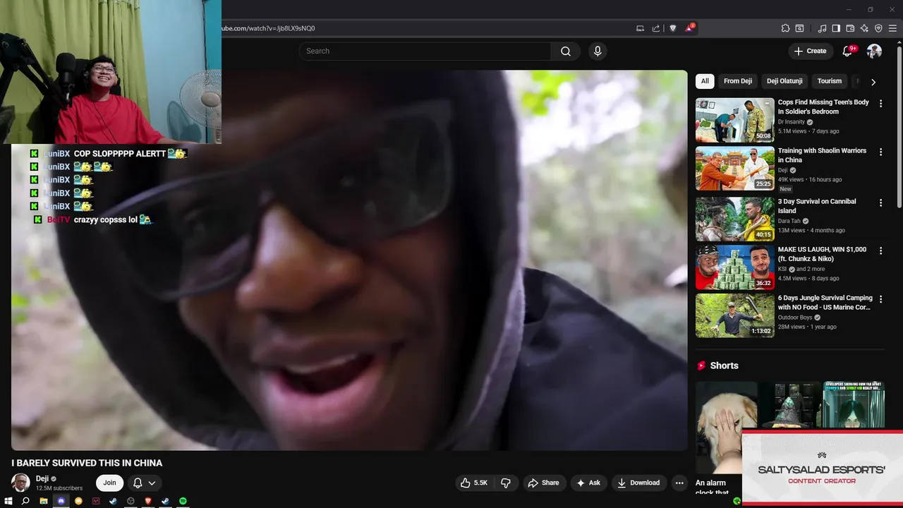The height and width of the screenshot is (508, 903).
Task: Click the main video player frame
Action: point(349,260)
